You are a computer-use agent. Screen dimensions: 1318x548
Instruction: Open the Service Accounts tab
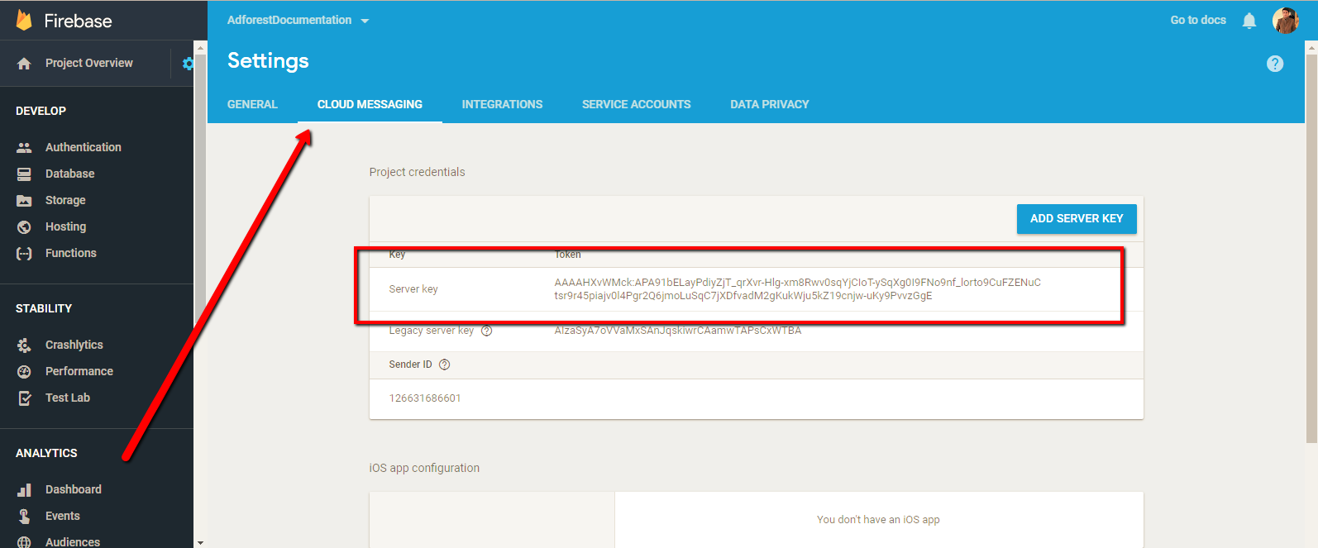point(636,104)
